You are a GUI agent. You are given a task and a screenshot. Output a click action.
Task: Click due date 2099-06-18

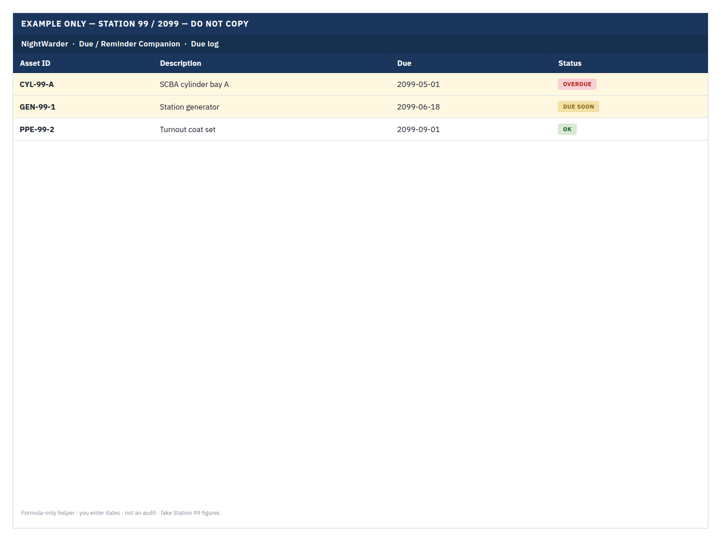click(x=418, y=107)
